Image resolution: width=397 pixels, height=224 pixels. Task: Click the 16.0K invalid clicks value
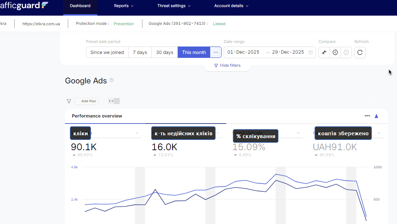click(x=164, y=147)
